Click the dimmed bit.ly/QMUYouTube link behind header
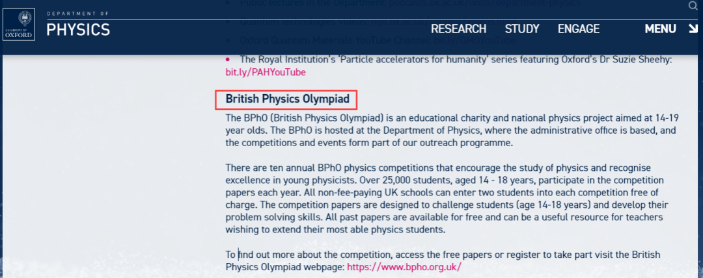This screenshot has height=278, width=703. (475, 40)
